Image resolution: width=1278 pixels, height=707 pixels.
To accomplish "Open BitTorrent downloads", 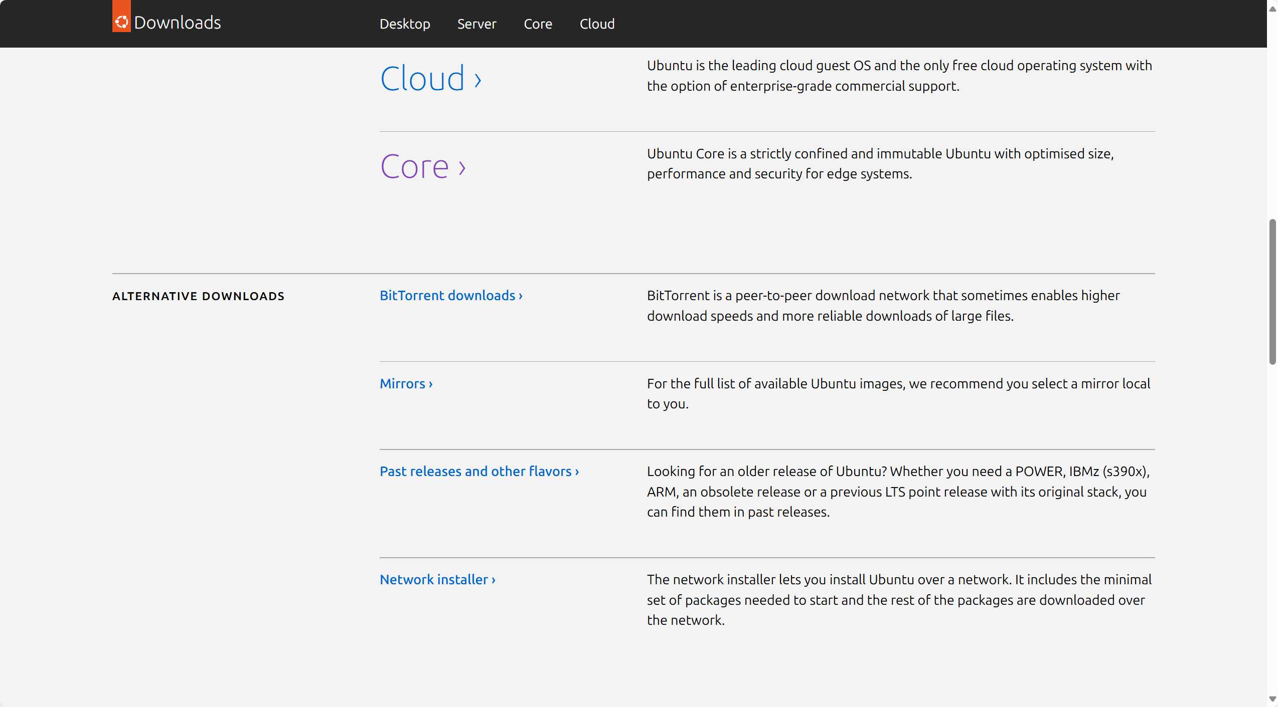I will coord(445,296).
